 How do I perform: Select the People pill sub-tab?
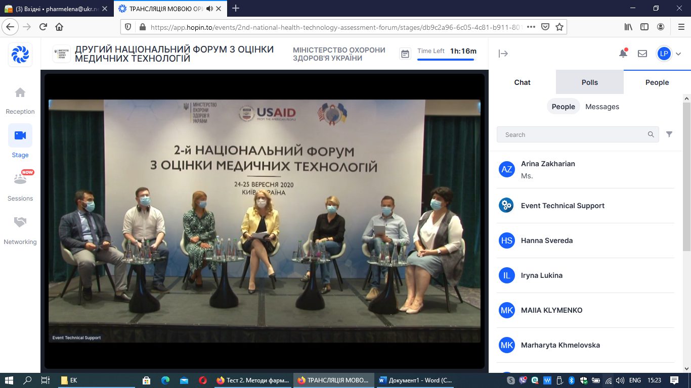coord(563,107)
